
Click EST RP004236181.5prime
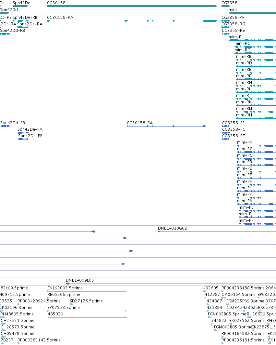[x=243, y=340]
